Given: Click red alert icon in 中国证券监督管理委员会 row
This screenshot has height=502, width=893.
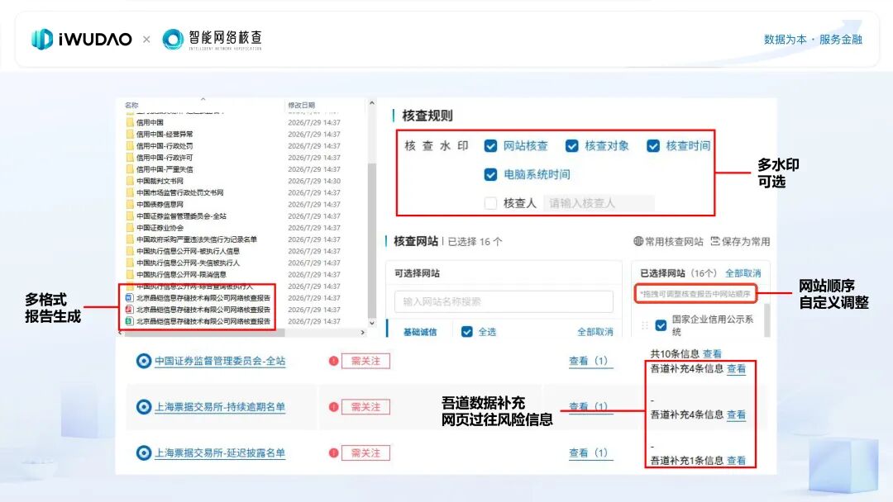Looking at the screenshot, I should 334,361.
